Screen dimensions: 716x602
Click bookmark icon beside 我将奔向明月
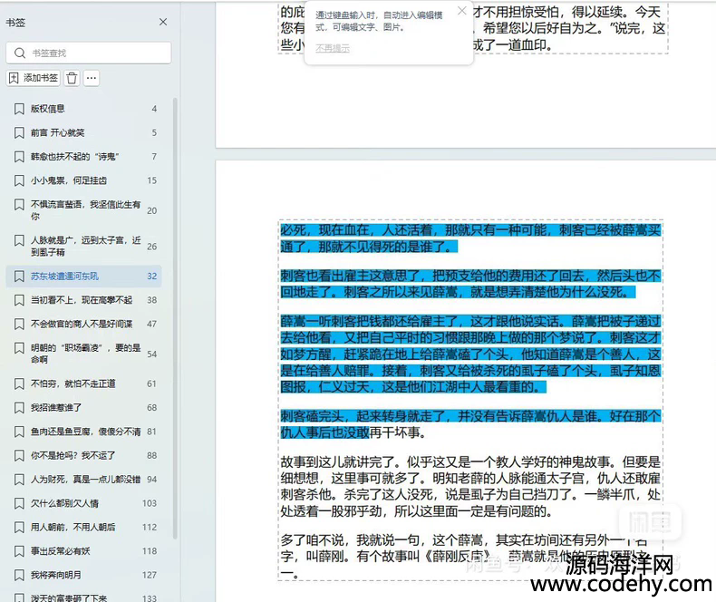[x=19, y=575]
